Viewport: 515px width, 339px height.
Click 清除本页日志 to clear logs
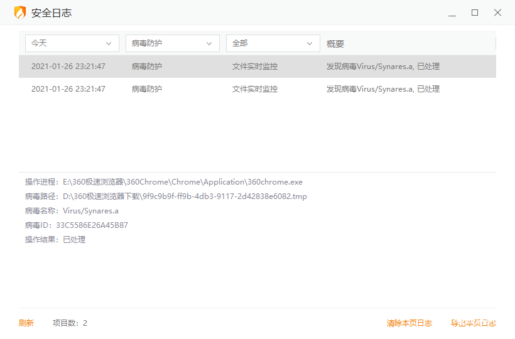point(409,323)
